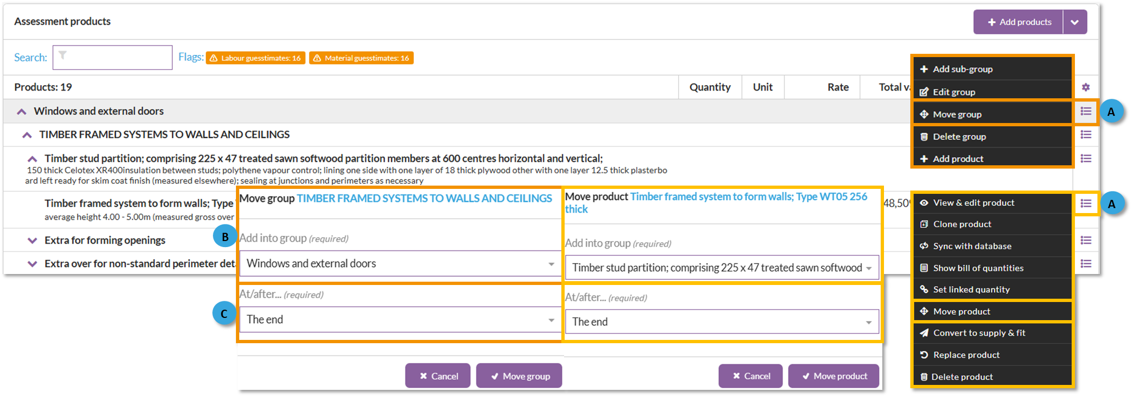The height and width of the screenshot is (397, 1132).
Task: Open the table settings gear icon
Action: click(1085, 87)
